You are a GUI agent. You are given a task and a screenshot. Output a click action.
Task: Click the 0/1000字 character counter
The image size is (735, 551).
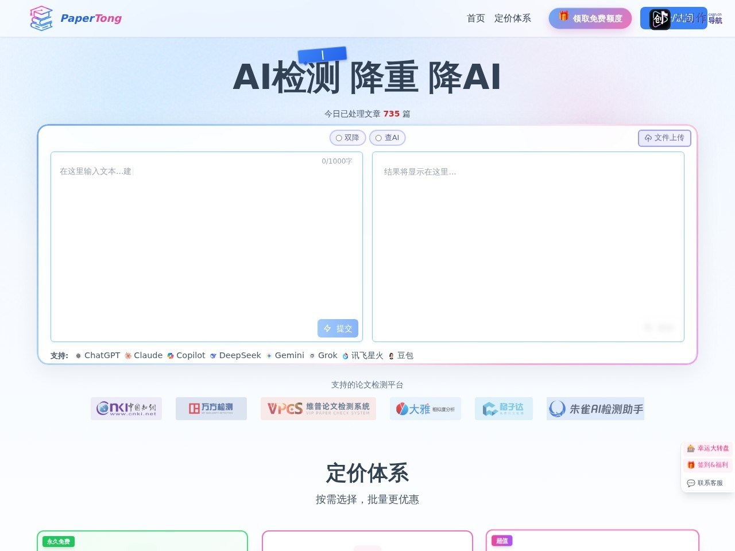[337, 161]
